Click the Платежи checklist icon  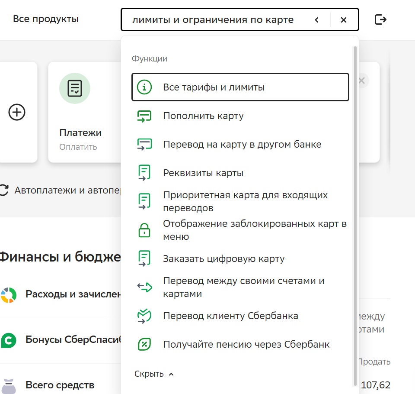[75, 88]
